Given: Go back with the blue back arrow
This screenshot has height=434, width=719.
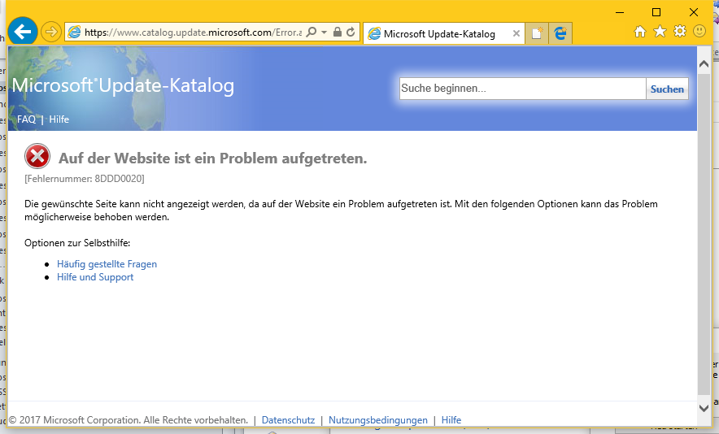Looking at the screenshot, I should [23, 32].
